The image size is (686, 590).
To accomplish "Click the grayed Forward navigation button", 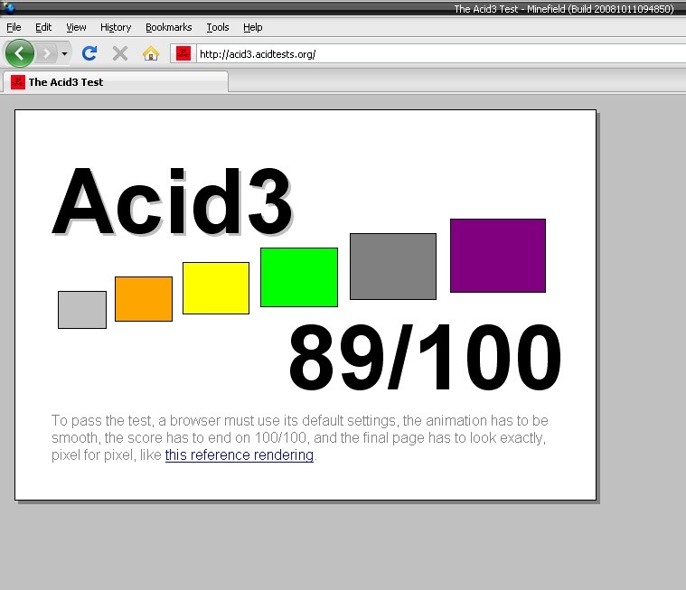I will pos(46,54).
